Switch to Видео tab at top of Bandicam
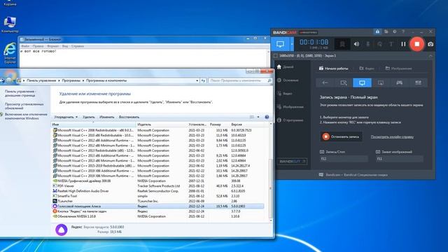Screen dimensions: 448x252 coord(367,69)
